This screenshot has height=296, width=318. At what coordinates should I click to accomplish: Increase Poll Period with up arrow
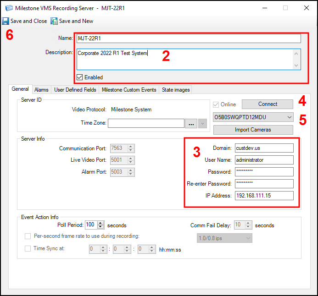coord(100,223)
